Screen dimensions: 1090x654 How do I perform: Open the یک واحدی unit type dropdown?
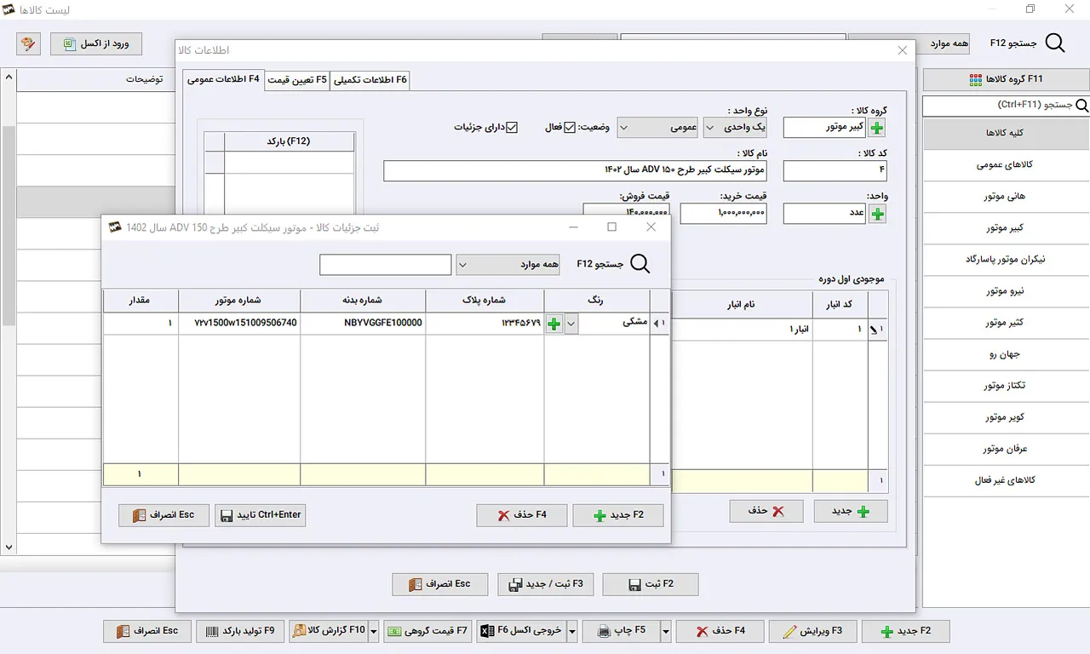point(735,128)
